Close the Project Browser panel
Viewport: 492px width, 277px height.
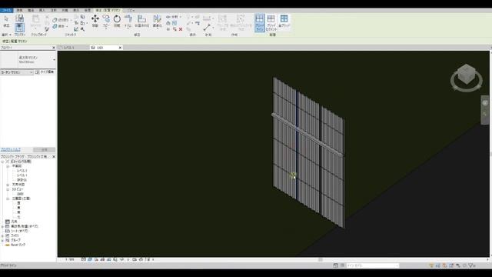click(54, 156)
